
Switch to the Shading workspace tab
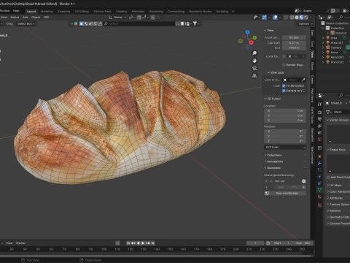(x=121, y=12)
